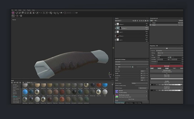The image size is (194, 119).
Task: Open the Tiling dropdown
Action: [x=170, y=55]
